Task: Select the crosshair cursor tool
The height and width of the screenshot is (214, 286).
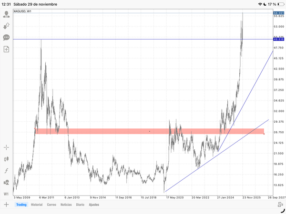Action: pyautogui.click(x=6, y=147)
